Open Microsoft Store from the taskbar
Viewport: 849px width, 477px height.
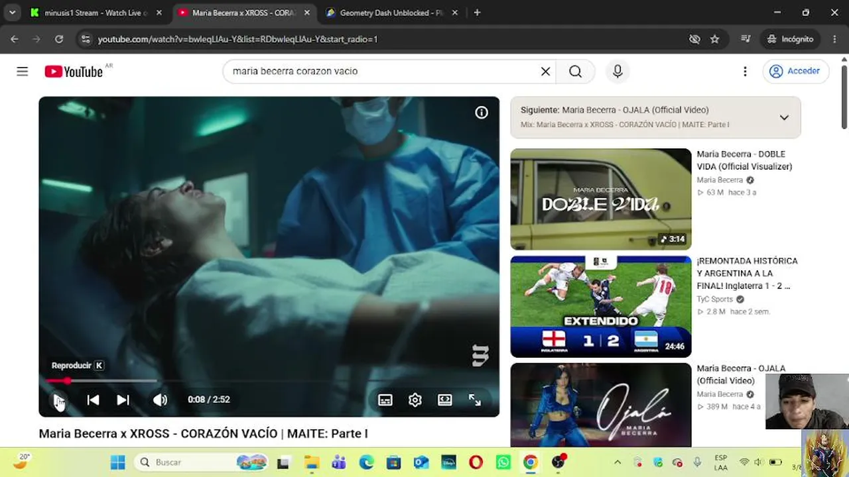(x=393, y=462)
